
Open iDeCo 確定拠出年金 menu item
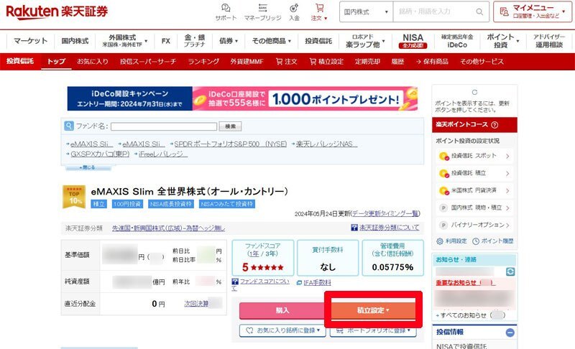[457, 41]
